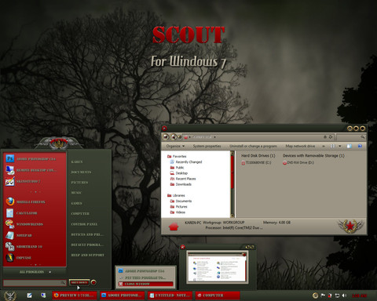This screenshot has width=377, height=301.
Task: Click the Action Center flag tray icon
Action: pyautogui.click(x=323, y=296)
